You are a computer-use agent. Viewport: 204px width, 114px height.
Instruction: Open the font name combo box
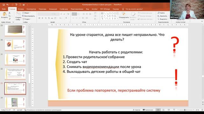(x=45, y=14)
